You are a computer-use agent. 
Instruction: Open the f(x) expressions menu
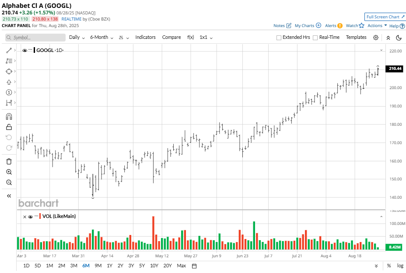[191, 37]
